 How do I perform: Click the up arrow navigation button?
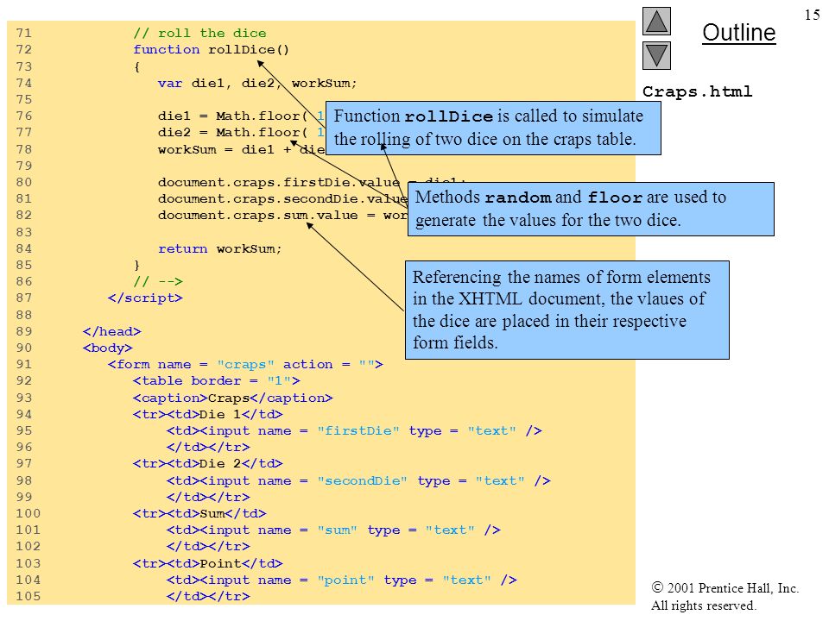click(x=656, y=21)
